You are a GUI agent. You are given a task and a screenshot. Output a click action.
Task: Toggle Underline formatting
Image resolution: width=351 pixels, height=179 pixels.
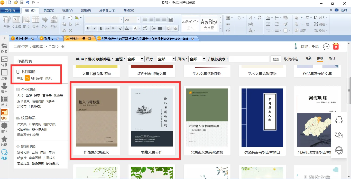tap(101, 28)
